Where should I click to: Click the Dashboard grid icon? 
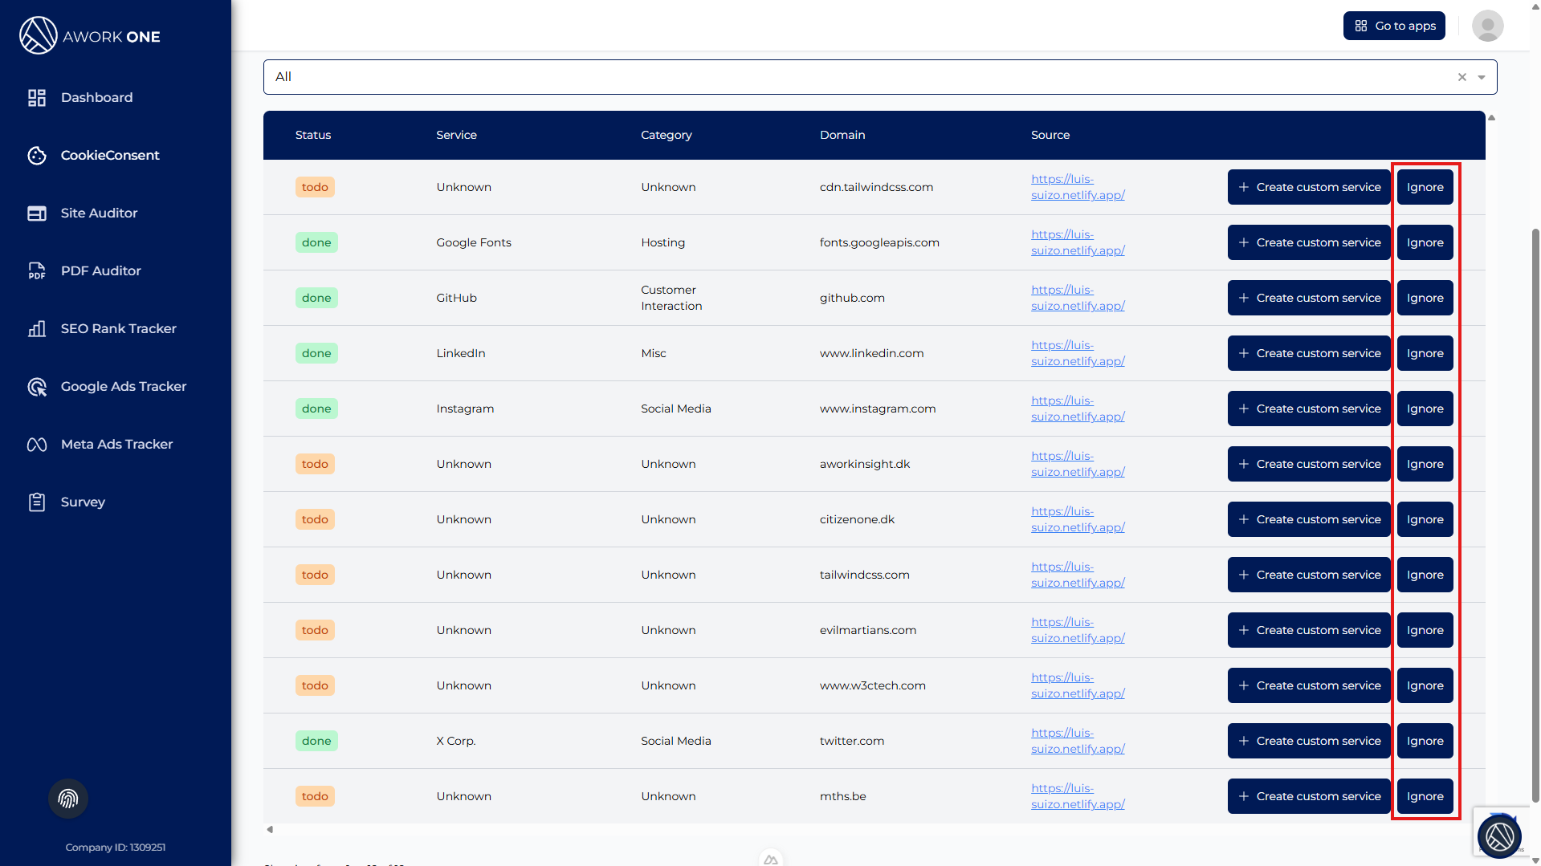click(37, 98)
